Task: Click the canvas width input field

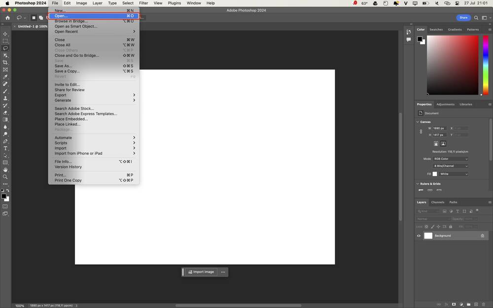Action: pos(439,128)
